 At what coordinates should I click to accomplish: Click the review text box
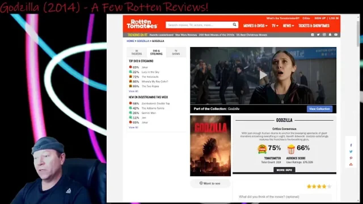coord(284,197)
